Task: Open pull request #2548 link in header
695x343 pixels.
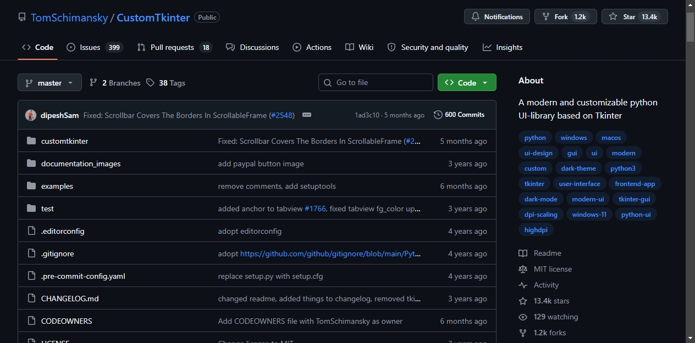Action: click(x=282, y=115)
